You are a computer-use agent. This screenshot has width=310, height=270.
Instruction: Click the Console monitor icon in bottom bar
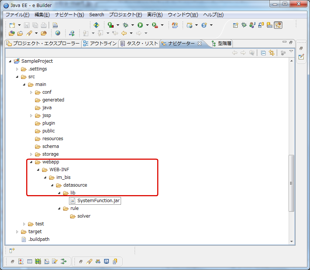(106, 262)
